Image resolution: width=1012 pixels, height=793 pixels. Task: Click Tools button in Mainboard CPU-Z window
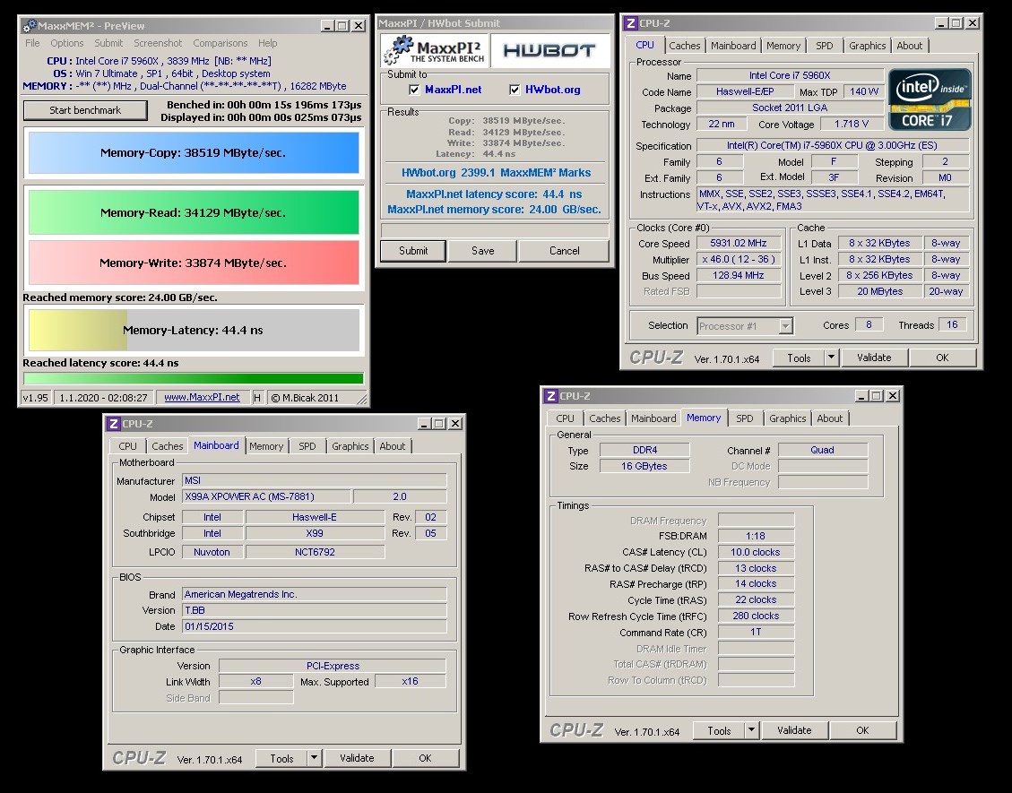[281, 758]
